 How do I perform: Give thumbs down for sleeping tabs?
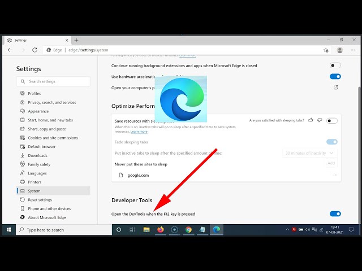pos(320,120)
